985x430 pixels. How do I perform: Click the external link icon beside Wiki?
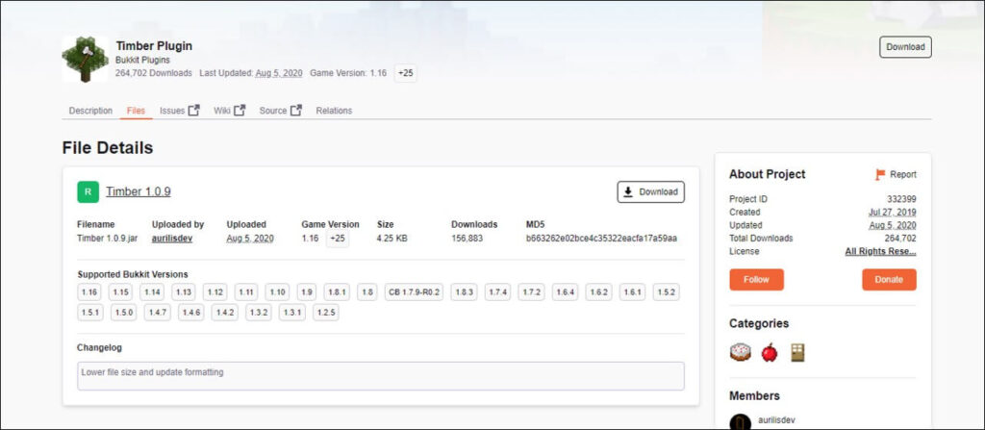point(240,110)
